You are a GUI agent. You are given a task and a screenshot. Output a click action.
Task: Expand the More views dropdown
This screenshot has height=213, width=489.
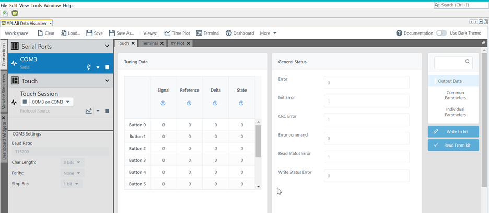click(x=268, y=33)
